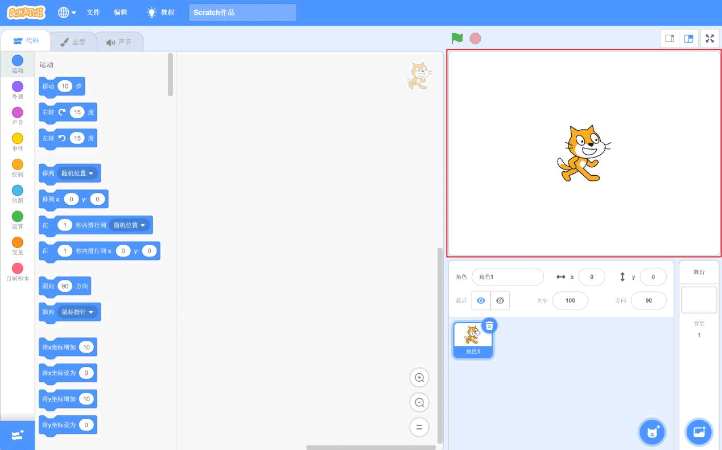This screenshot has height=450, width=722.
Task: Click the 将x坐标设为 0 block
Action: [x=68, y=373]
